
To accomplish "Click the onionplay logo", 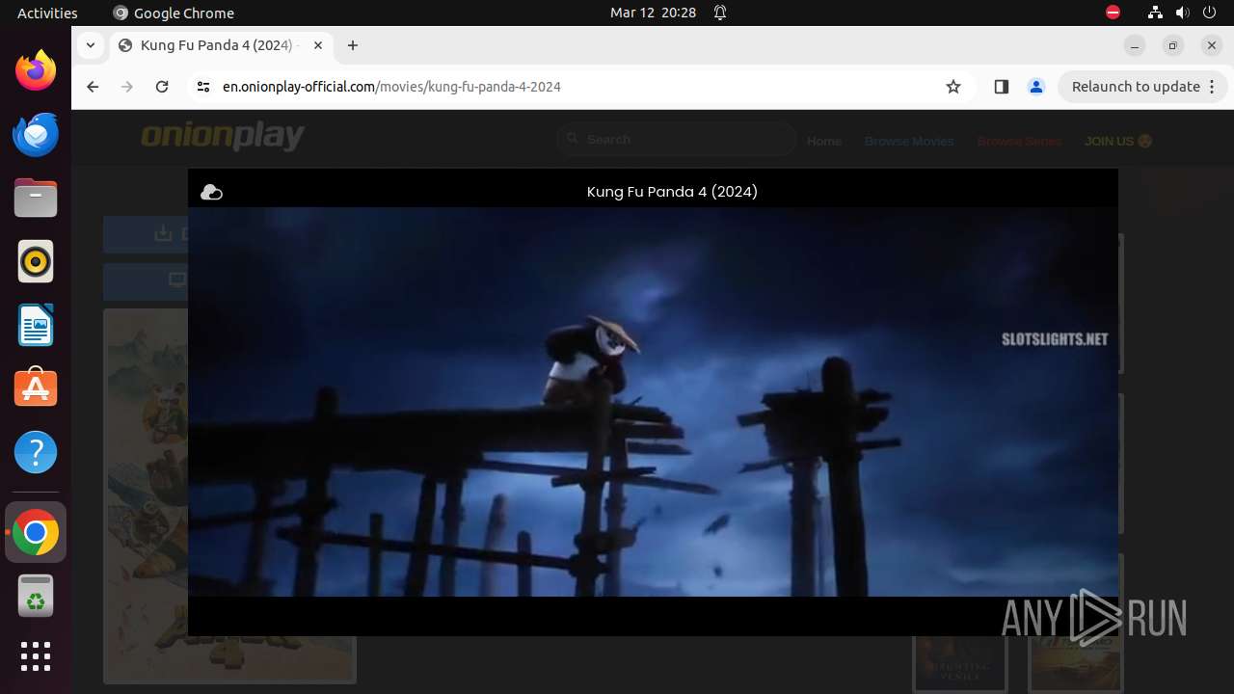I will tap(223, 137).
